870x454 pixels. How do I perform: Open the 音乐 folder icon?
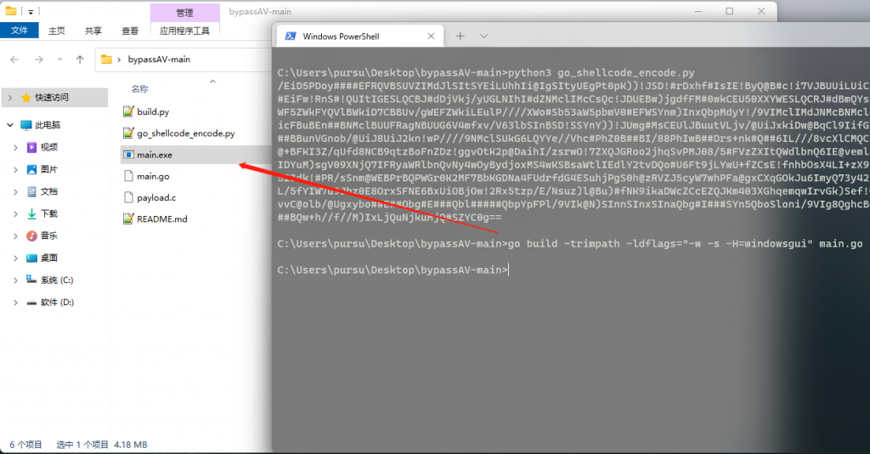(x=31, y=236)
